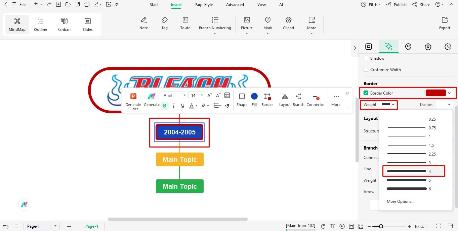The width and height of the screenshot is (458, 231).
Task: Open Shape option in floating toolbar
Action: [242, 100]
